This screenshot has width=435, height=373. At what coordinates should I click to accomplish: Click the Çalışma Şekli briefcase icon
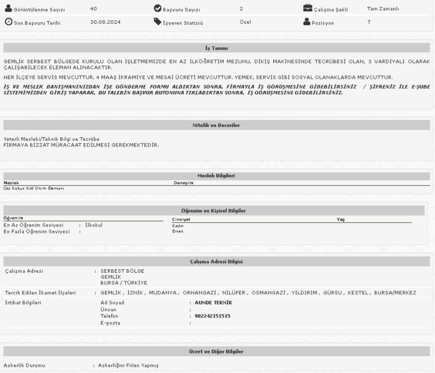pos(307,9)
